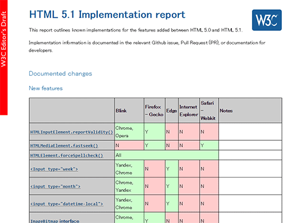Viewport: 302px width, 223px height.
Task: Click Yandex, Chrome cell in week row
Action: [x=129, y=169]
